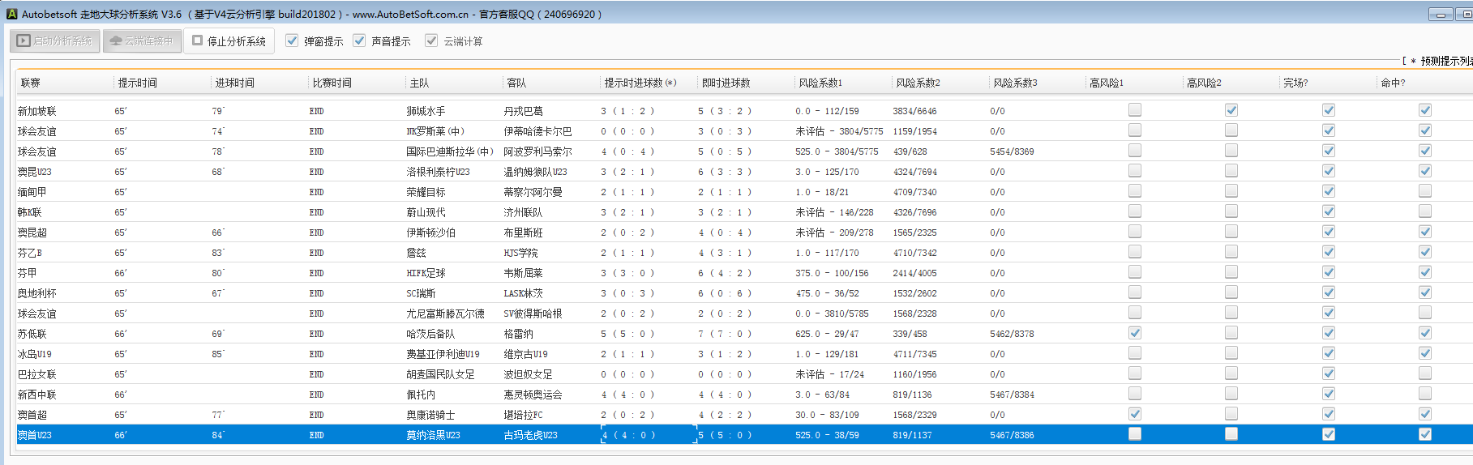Click the 主队 column header
Viewport: 1473px width, 465px height.
[x=419, y=83]
